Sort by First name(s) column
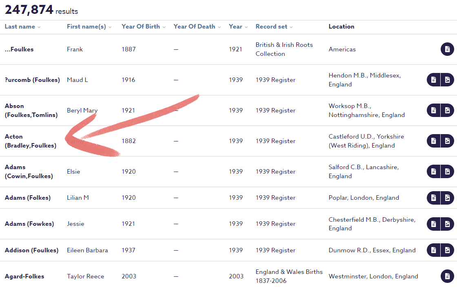 pos(89,26)
